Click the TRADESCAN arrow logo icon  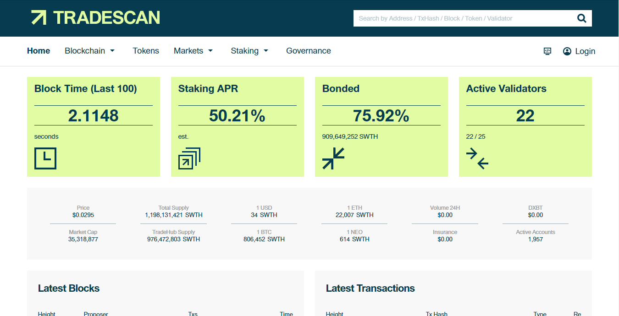point(39,17)
